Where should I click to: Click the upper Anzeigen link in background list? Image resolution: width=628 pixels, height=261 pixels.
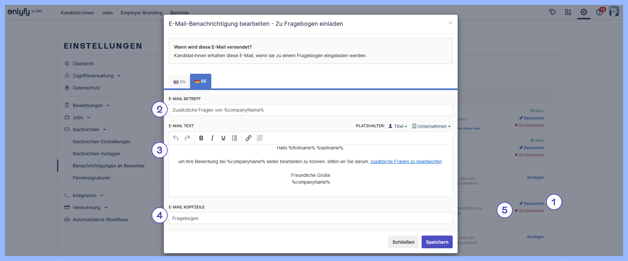(x=535, y=177)
